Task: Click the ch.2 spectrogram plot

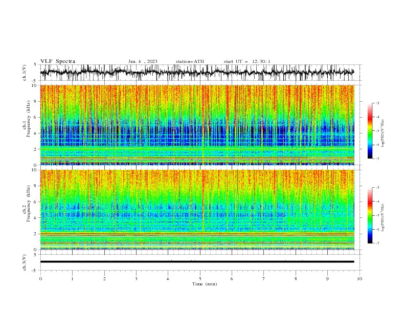Action: click(197, 210)
